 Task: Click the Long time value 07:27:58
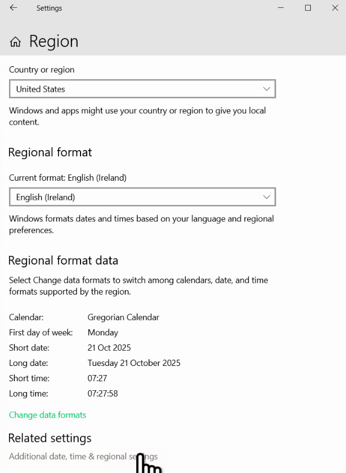click(103, 393)
